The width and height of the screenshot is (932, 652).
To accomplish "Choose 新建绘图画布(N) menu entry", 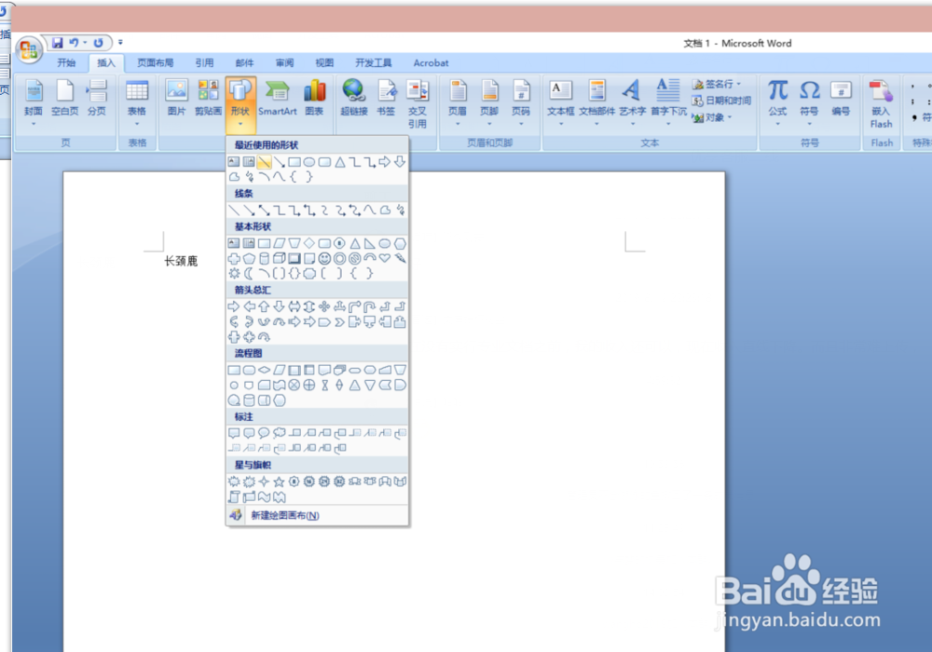I will point(318,515).
